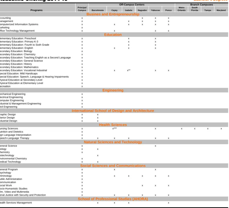Image resolution: width=229 pixels, height=208 pixels.
Task: Click the Off-Campus Centers group header
Action: pyautogui.click(x=132, y=5)
